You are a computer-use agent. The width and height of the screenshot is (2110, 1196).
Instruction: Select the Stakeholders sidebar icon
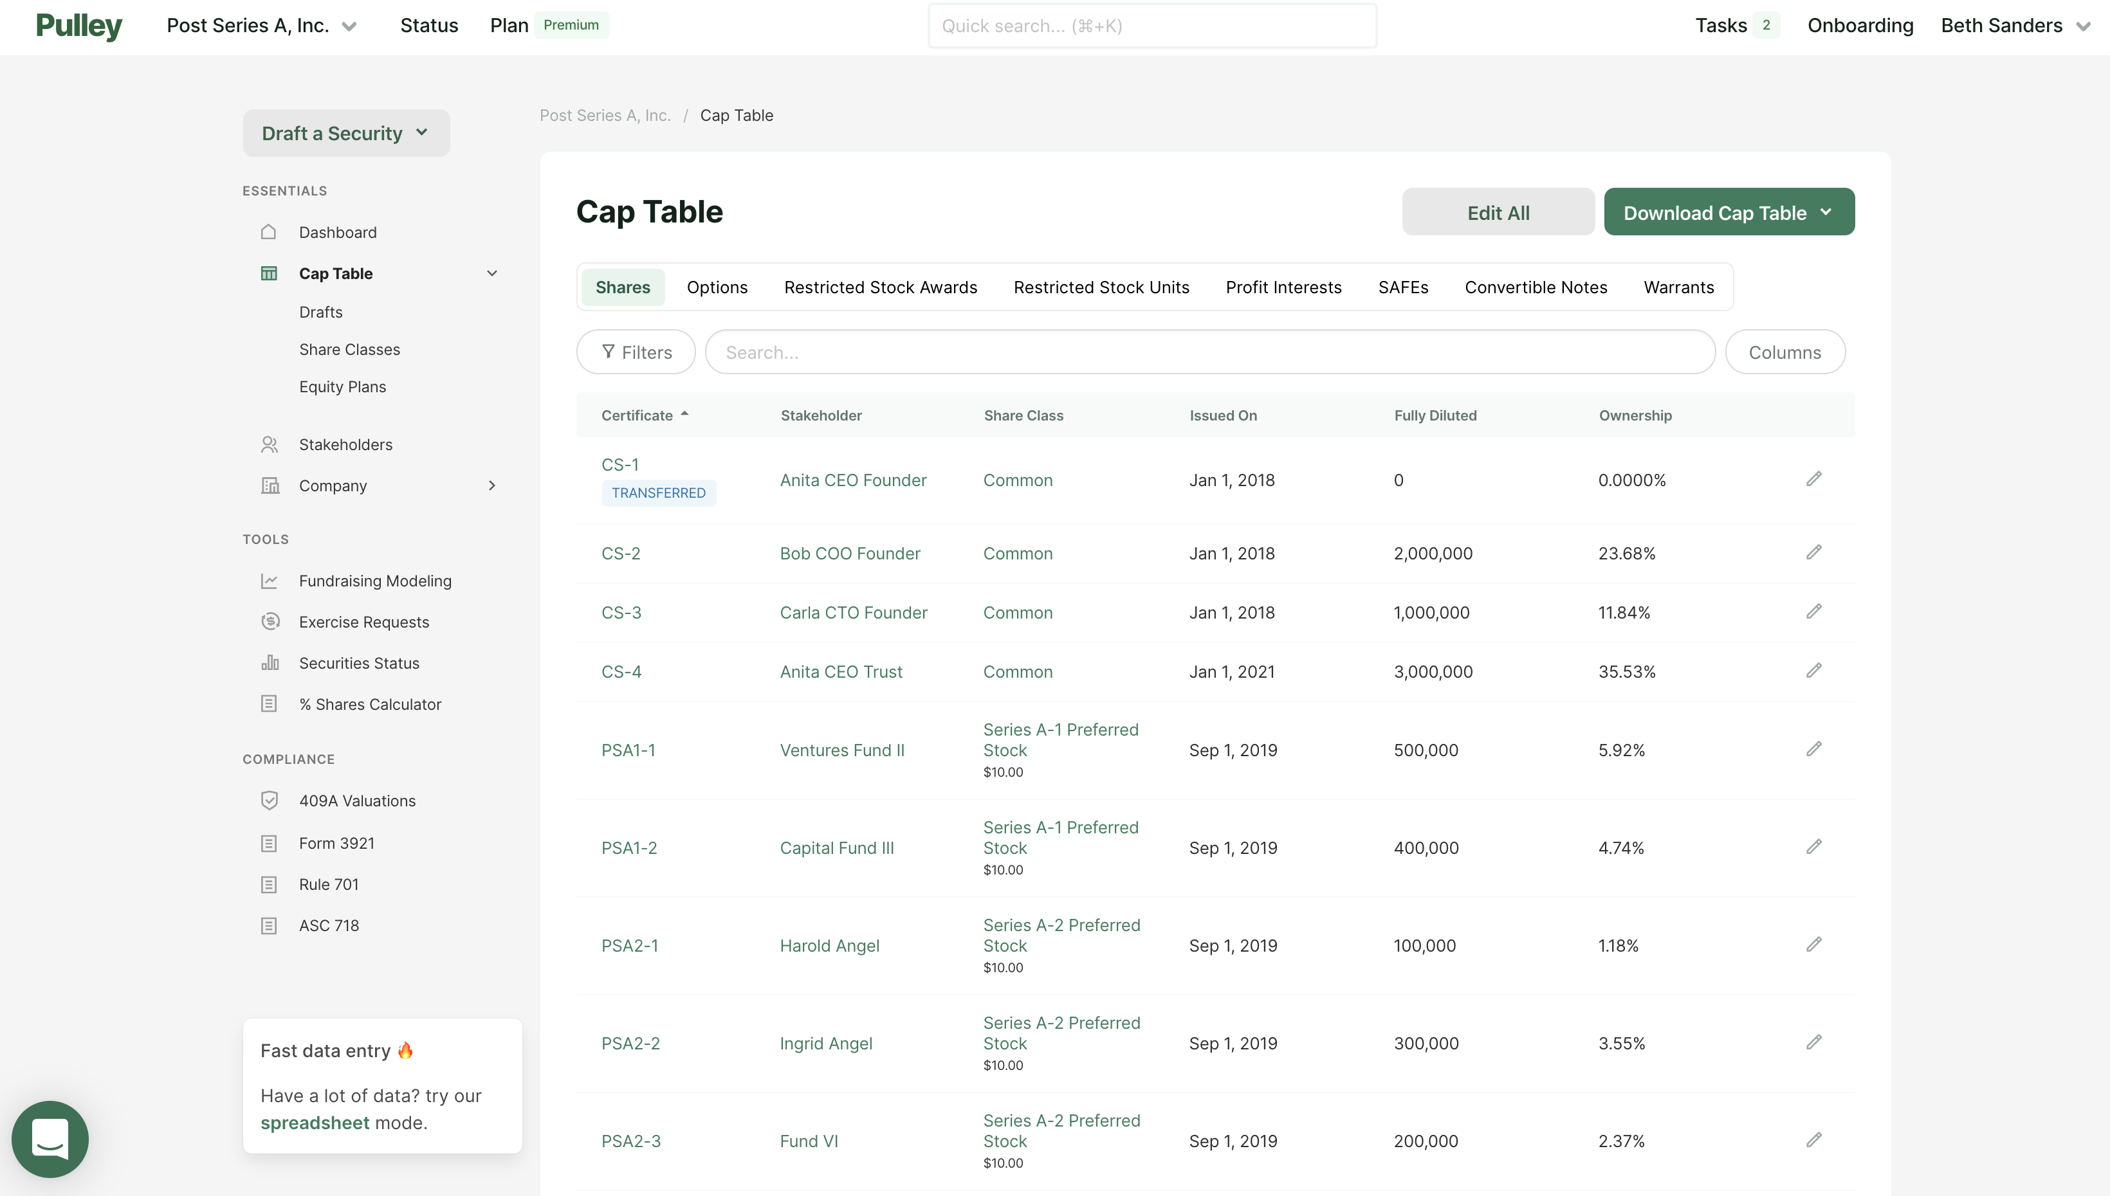click(270, 444)
